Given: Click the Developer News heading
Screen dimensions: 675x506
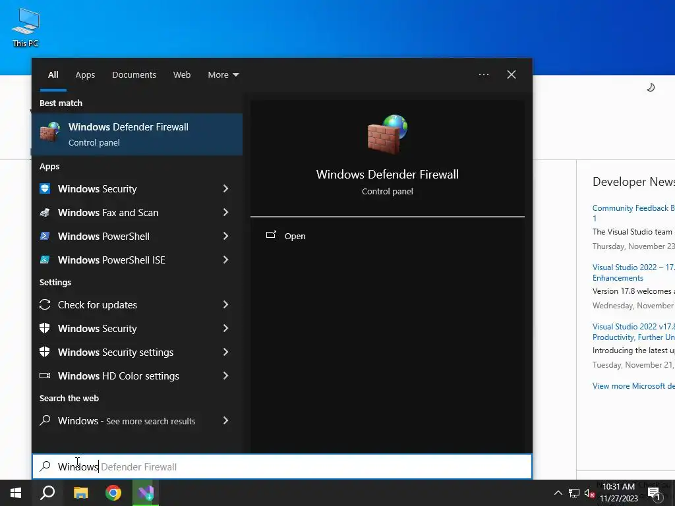Looking at the screenshot, I should coord(633,182).
